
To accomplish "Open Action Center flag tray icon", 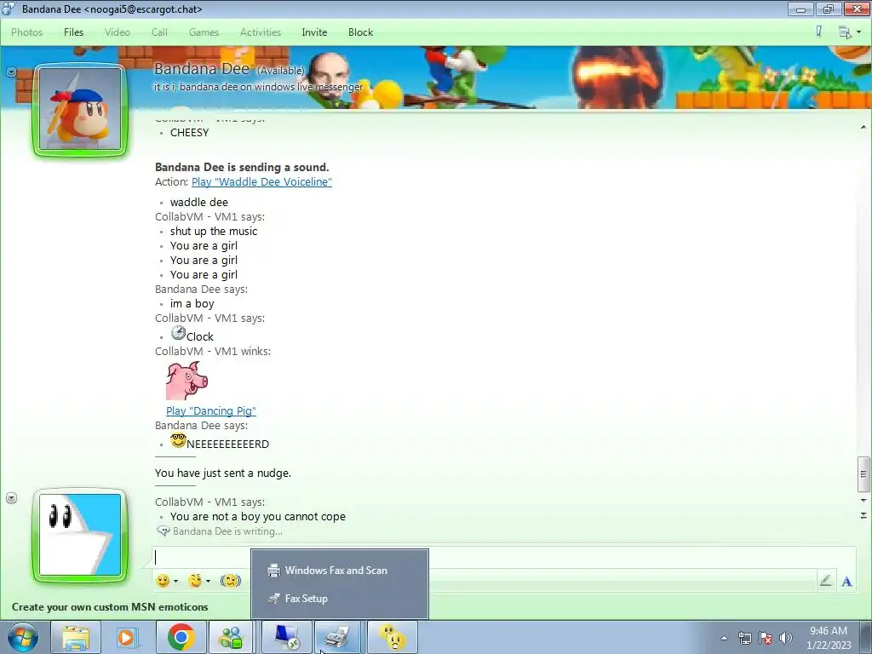I will pyautogui.click(x=766, y=638).
